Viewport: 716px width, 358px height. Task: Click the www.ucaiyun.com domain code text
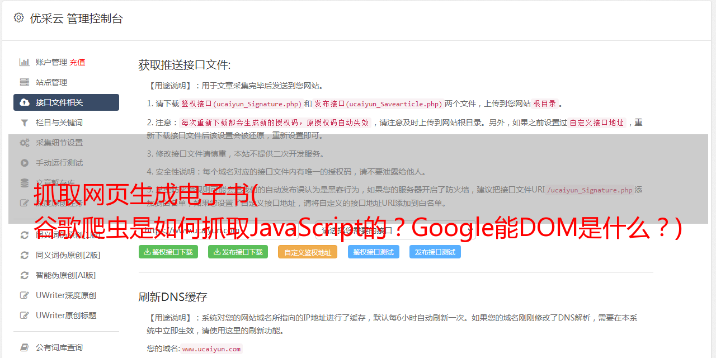click(x=211, y=349)
